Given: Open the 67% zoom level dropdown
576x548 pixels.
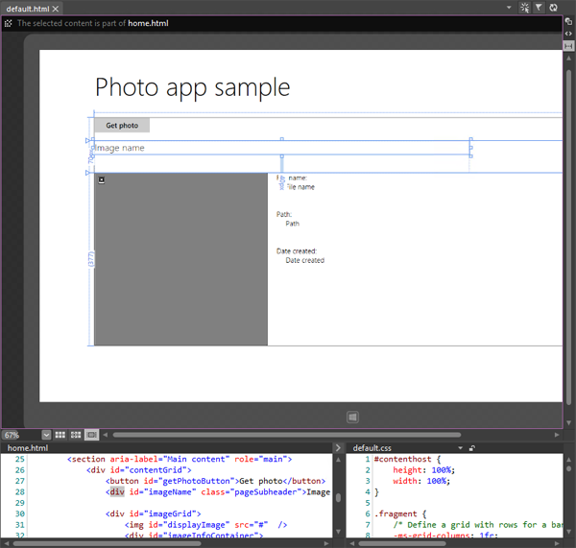Looking at the screenshot, I should 47,435.
